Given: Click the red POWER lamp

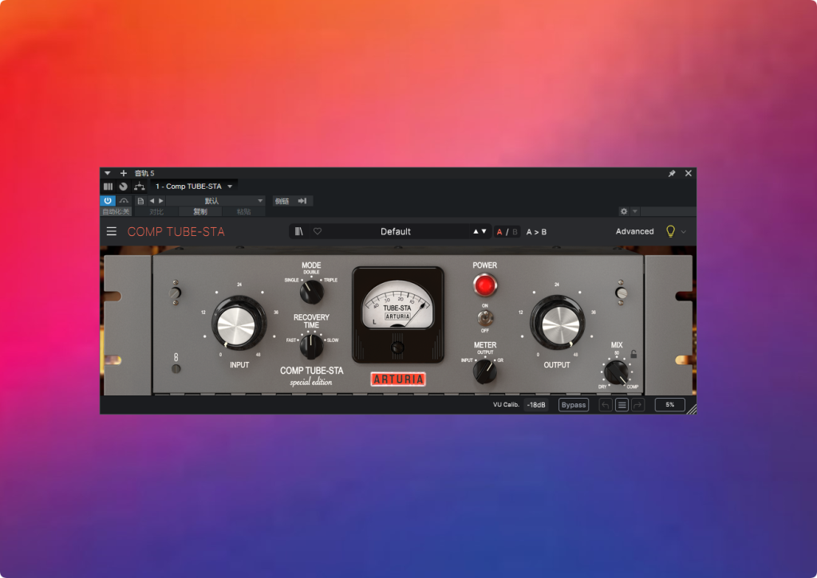Looking at the screenshot, I should coord(484,285).
